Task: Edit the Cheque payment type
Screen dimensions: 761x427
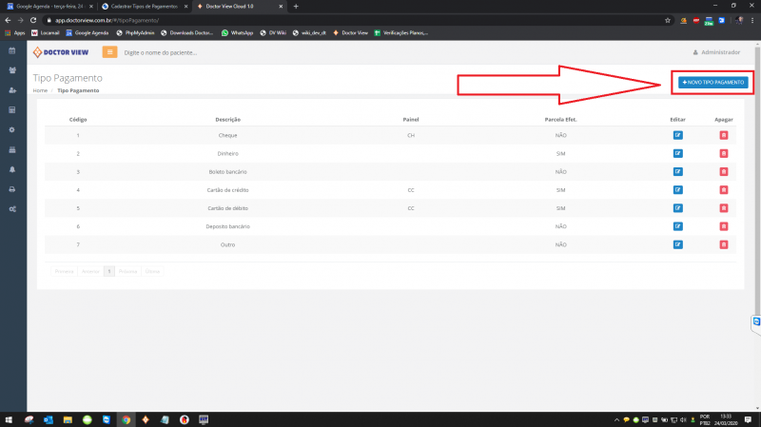Action: 677,136
